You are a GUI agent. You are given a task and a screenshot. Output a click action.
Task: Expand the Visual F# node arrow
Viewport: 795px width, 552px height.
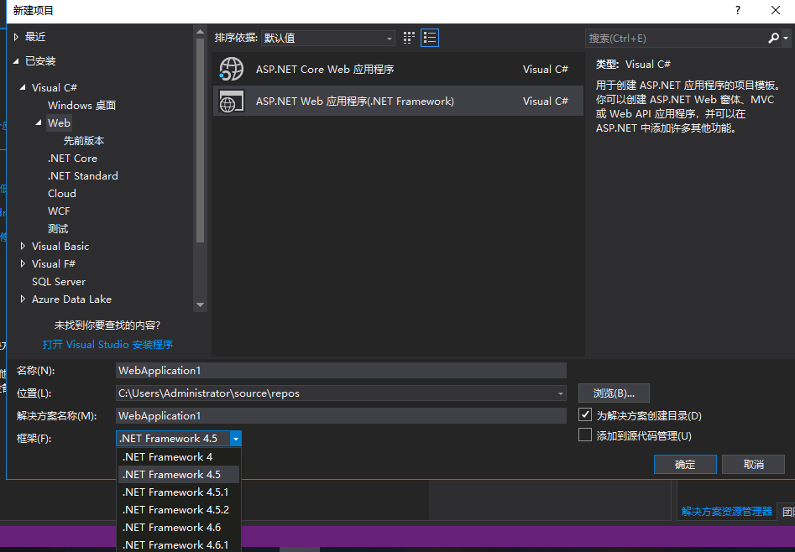pos(23,263)
